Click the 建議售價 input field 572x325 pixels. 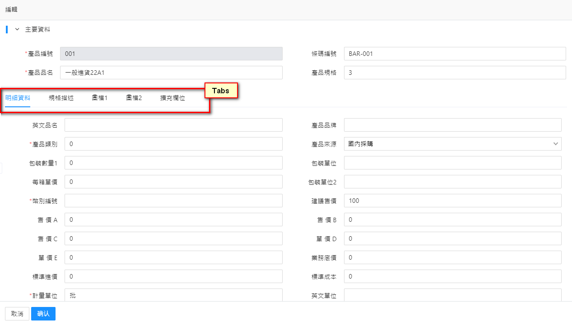452,201
